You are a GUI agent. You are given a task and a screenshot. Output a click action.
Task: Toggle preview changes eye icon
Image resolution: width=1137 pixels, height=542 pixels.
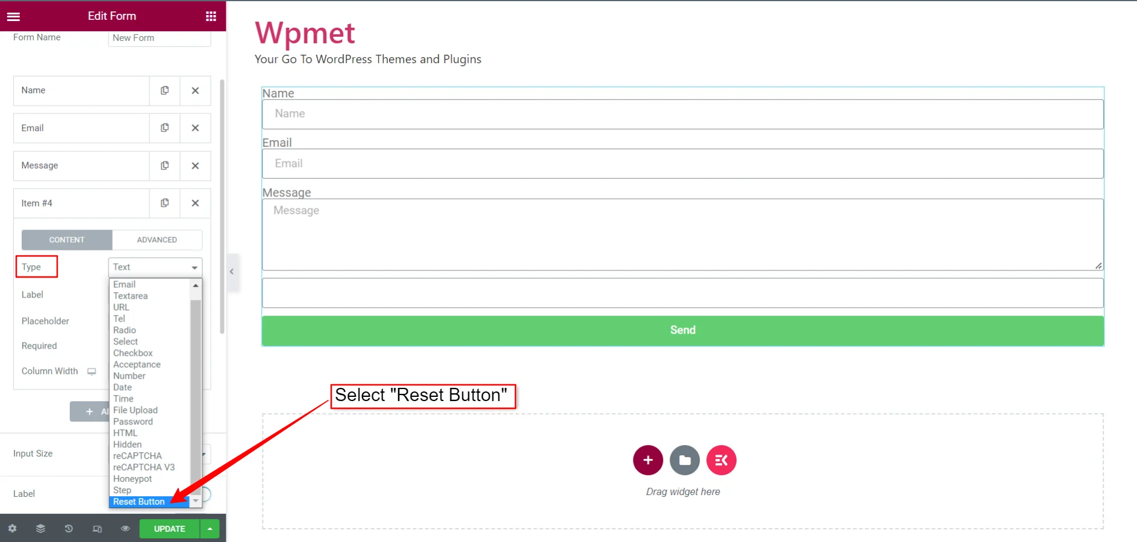click(125, 529)
